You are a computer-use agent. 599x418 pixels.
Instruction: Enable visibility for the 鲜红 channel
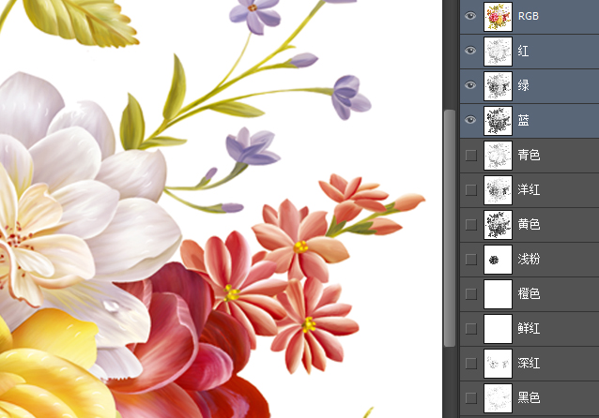471,329
